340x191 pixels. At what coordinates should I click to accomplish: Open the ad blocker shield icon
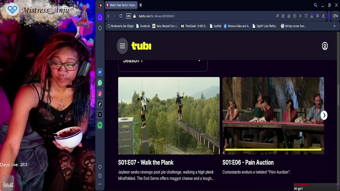coord(295,16)
